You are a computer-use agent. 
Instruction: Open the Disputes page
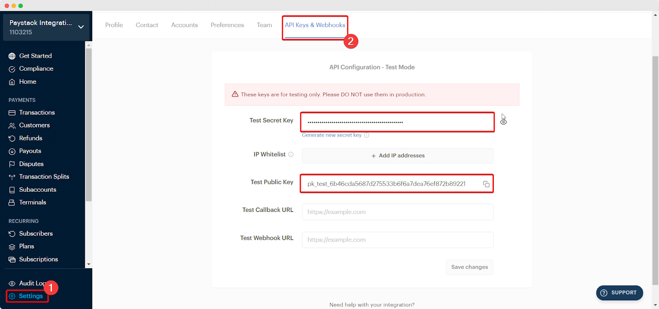click(x=31, y=164)
